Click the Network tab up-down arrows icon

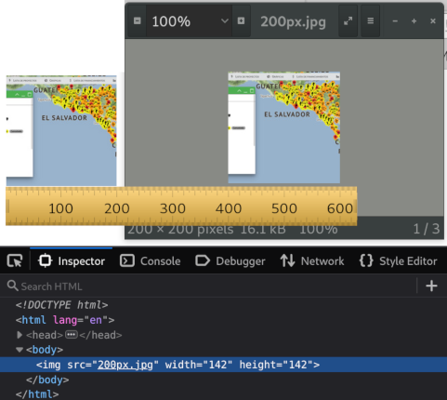287,260
